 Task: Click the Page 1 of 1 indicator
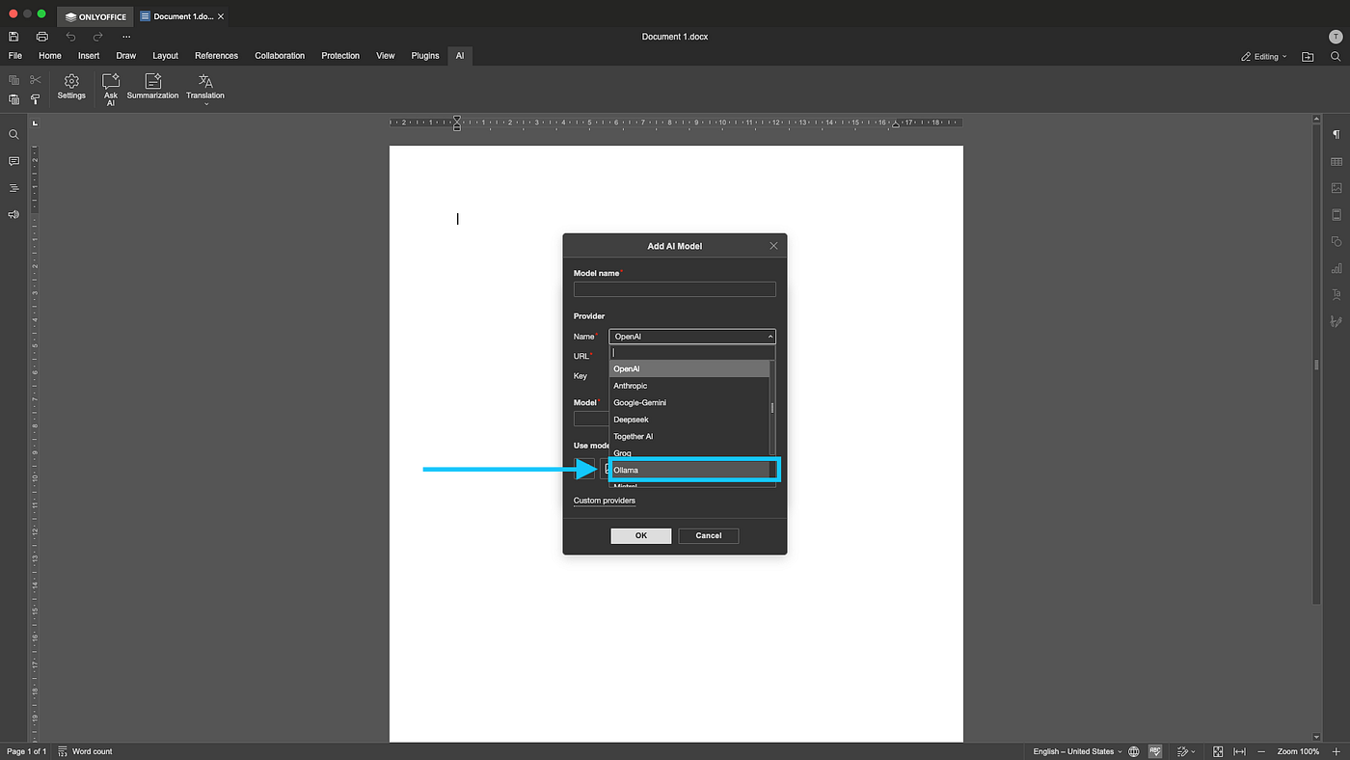[x=27, y=751]
